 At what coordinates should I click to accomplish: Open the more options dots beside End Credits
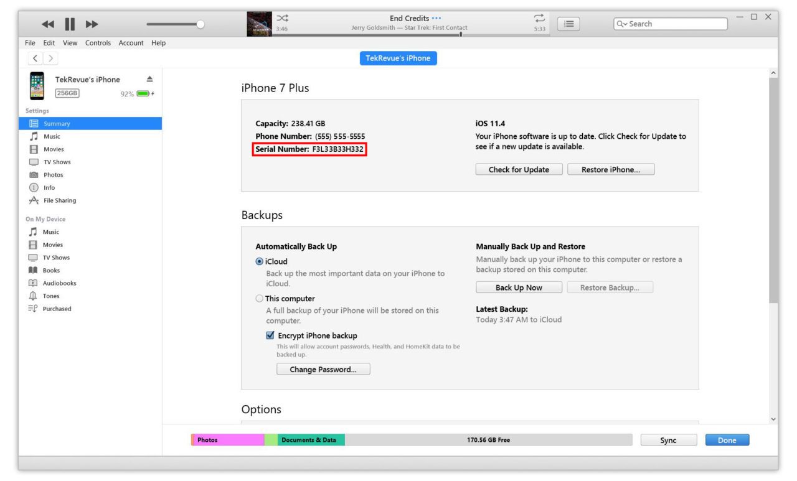[x=436, y=18]
